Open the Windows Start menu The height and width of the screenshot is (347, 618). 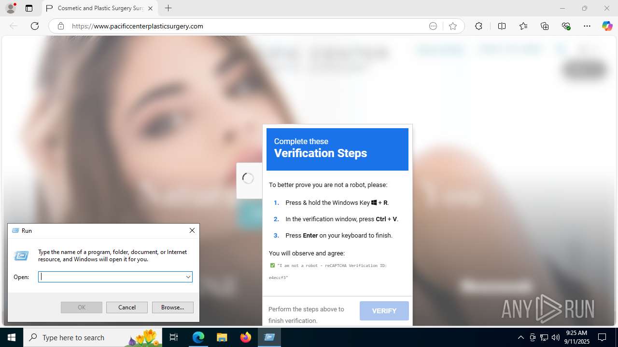pos(12,337)
